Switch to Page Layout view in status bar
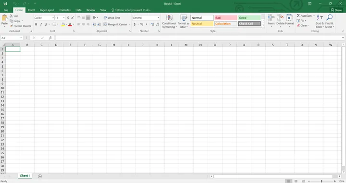 pos(296,181)
